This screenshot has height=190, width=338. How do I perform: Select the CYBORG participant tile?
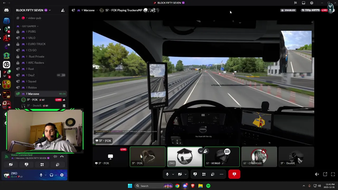[x=259, y=157]
